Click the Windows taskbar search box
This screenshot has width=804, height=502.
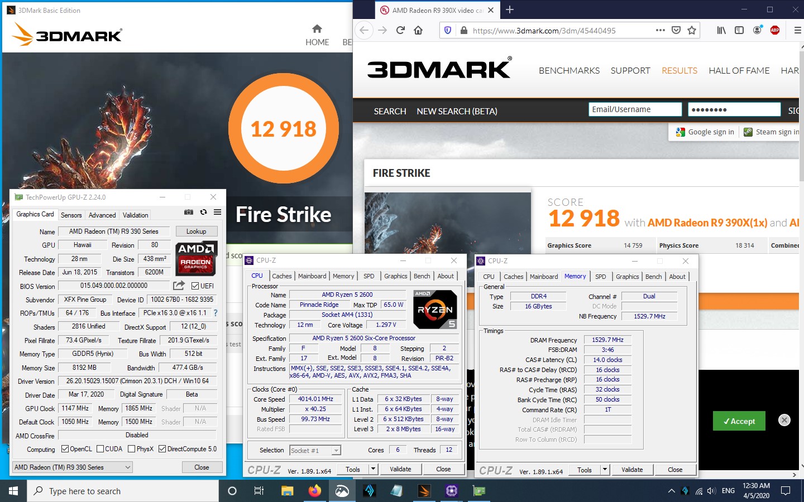123,491
